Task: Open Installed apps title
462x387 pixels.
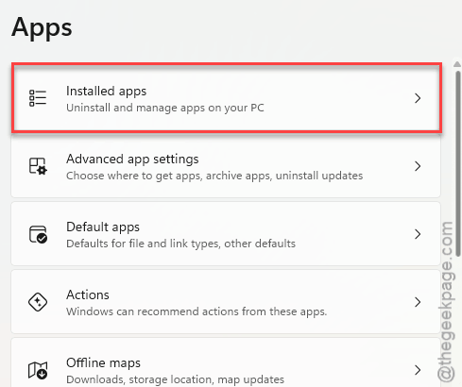Action: coord(106,92)
